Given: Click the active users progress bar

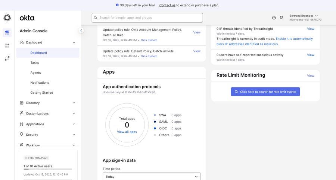Looking at the screenshot, I should point(48,169).
